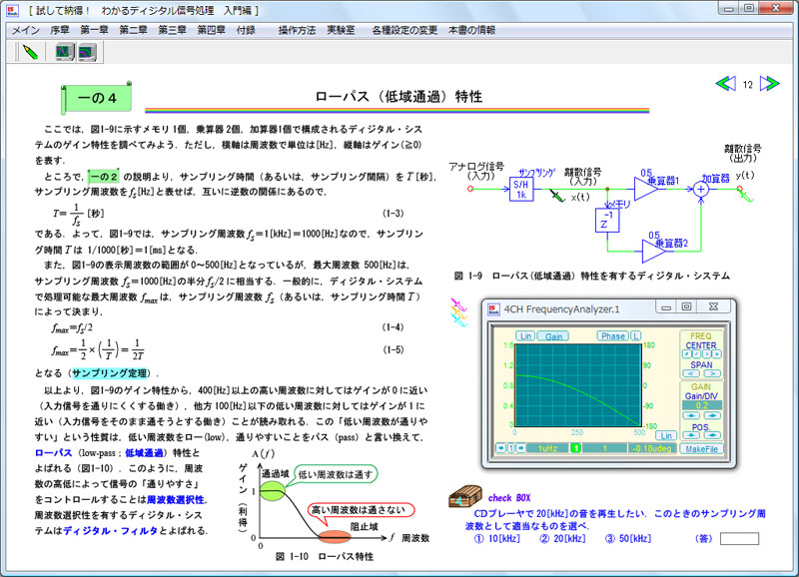Image resolution: width=799 pixels, height=577 pixels.
Task: Maximize the 4CH FrequencyAnalyzer window
Action: [686, 306]
